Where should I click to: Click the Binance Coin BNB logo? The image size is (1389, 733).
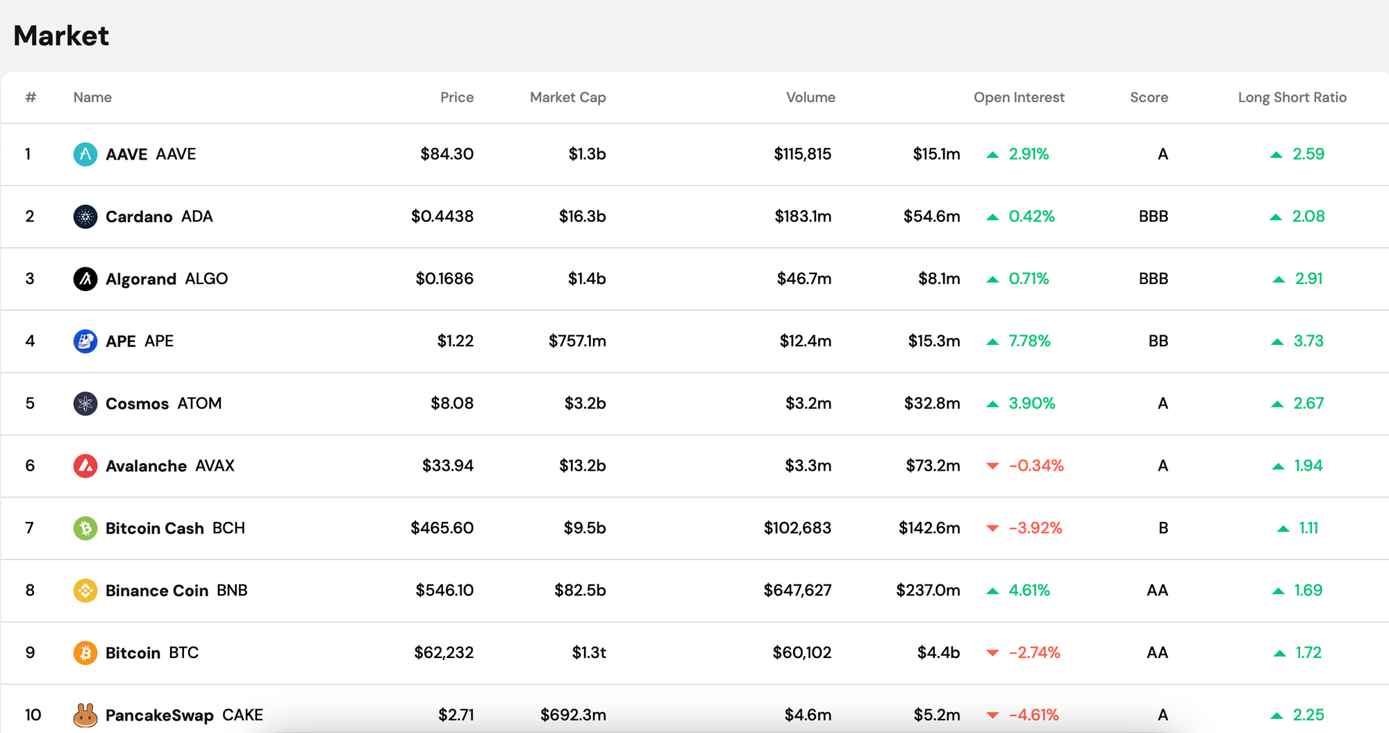85,591
